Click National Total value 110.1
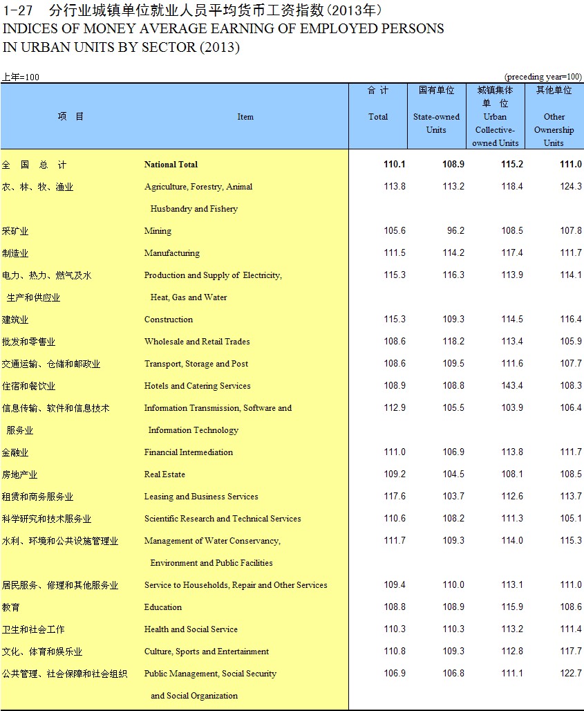 point(394,164)
